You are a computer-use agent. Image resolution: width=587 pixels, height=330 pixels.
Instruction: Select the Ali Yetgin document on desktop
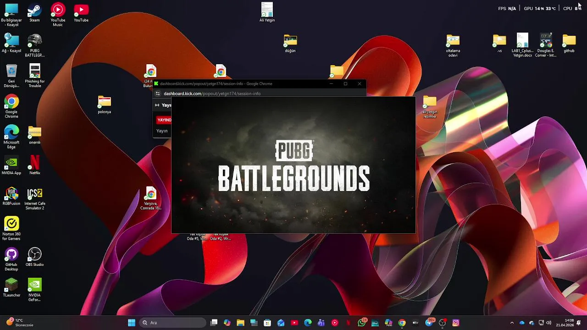[267, 12]
